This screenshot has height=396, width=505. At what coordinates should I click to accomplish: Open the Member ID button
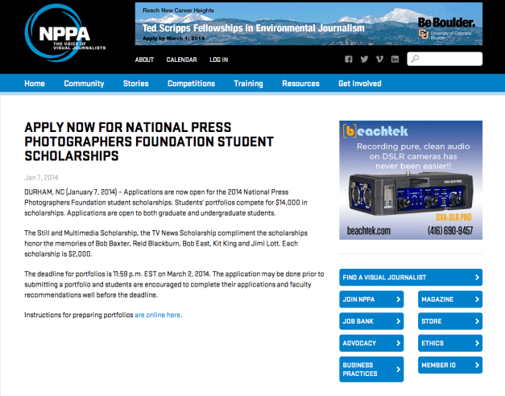tap(450, 365)
